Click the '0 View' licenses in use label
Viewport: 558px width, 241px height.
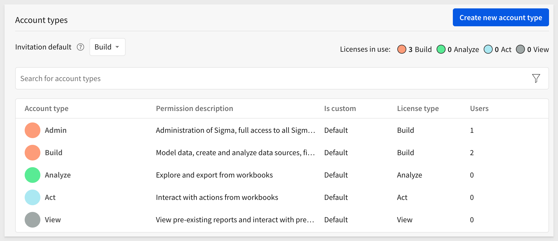[538, 49]
